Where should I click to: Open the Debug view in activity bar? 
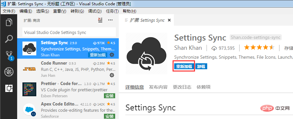(9, 72)
